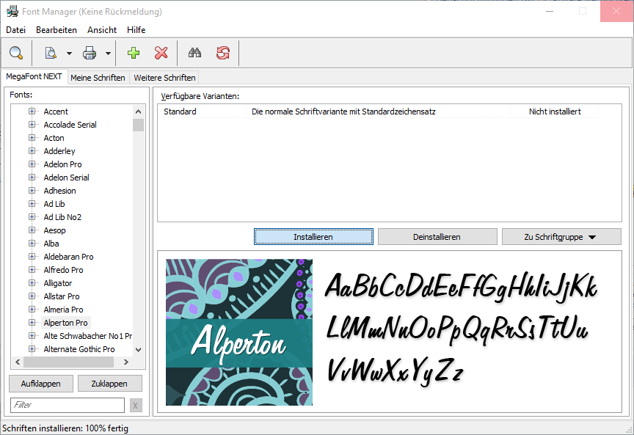Open the Zu Schriftgruppe dropdown
The width and height of the screenshot is (634, 435).
(561, 237)
